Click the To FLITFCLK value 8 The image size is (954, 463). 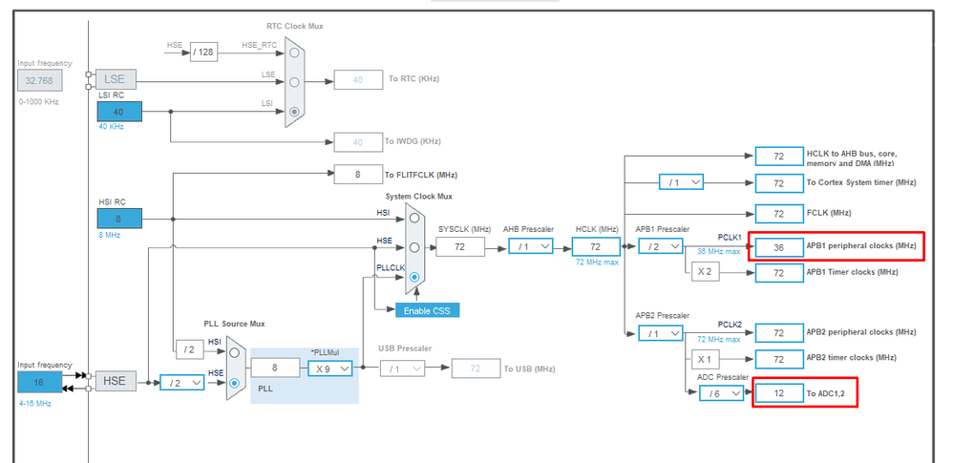coord(358,174)
